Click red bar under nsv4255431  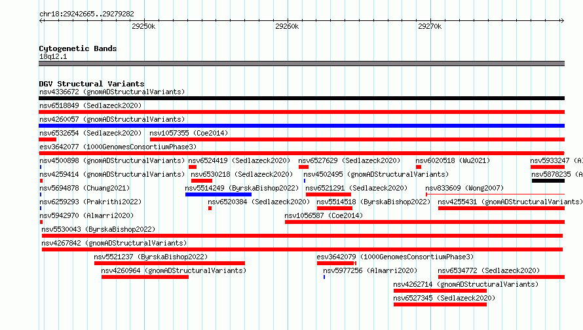tap(501, 208)
